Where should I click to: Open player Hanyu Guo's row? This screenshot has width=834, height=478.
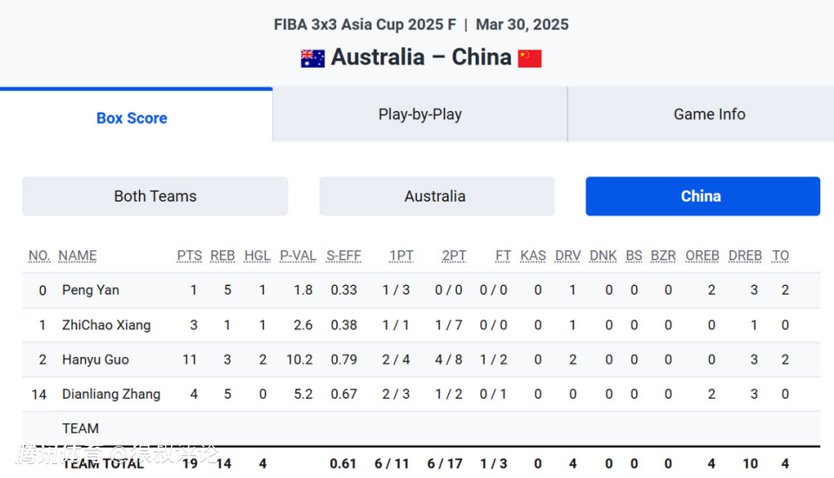96,360
